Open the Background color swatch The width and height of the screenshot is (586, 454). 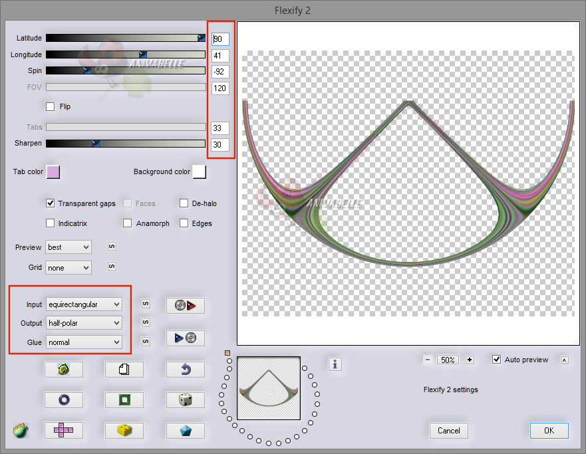(x=199, y=172)
